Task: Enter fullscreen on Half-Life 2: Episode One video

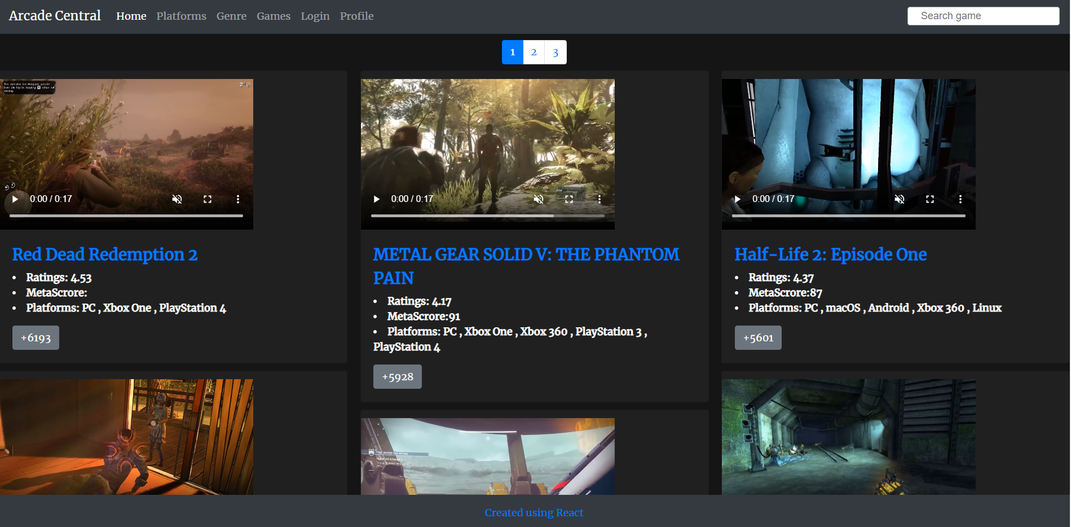Action: coord(930,199)
